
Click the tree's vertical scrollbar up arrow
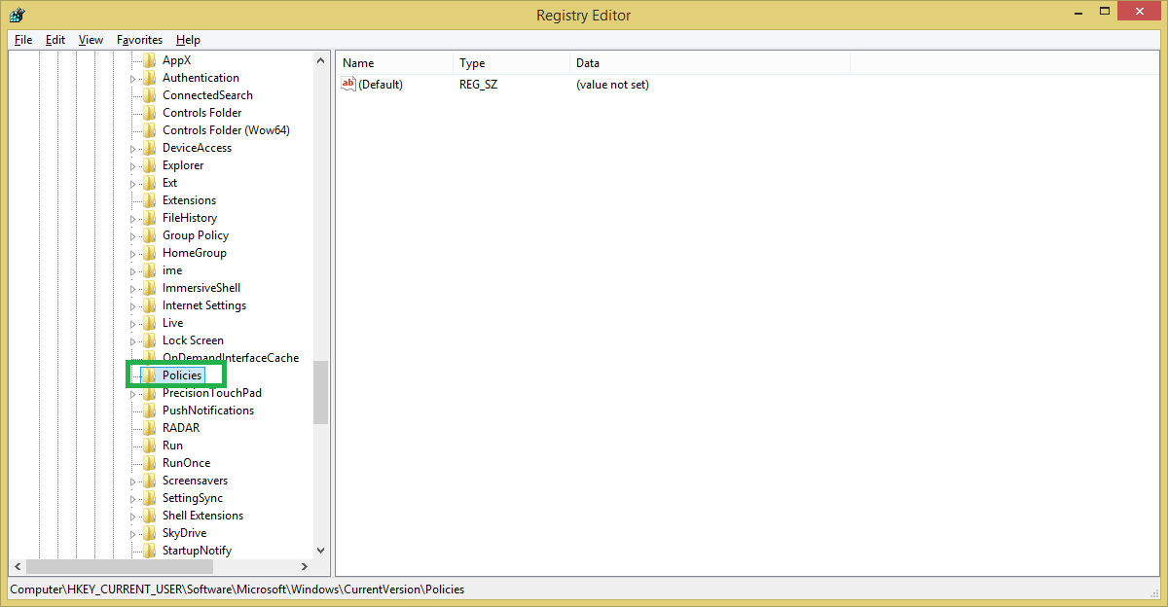(321, 60)
